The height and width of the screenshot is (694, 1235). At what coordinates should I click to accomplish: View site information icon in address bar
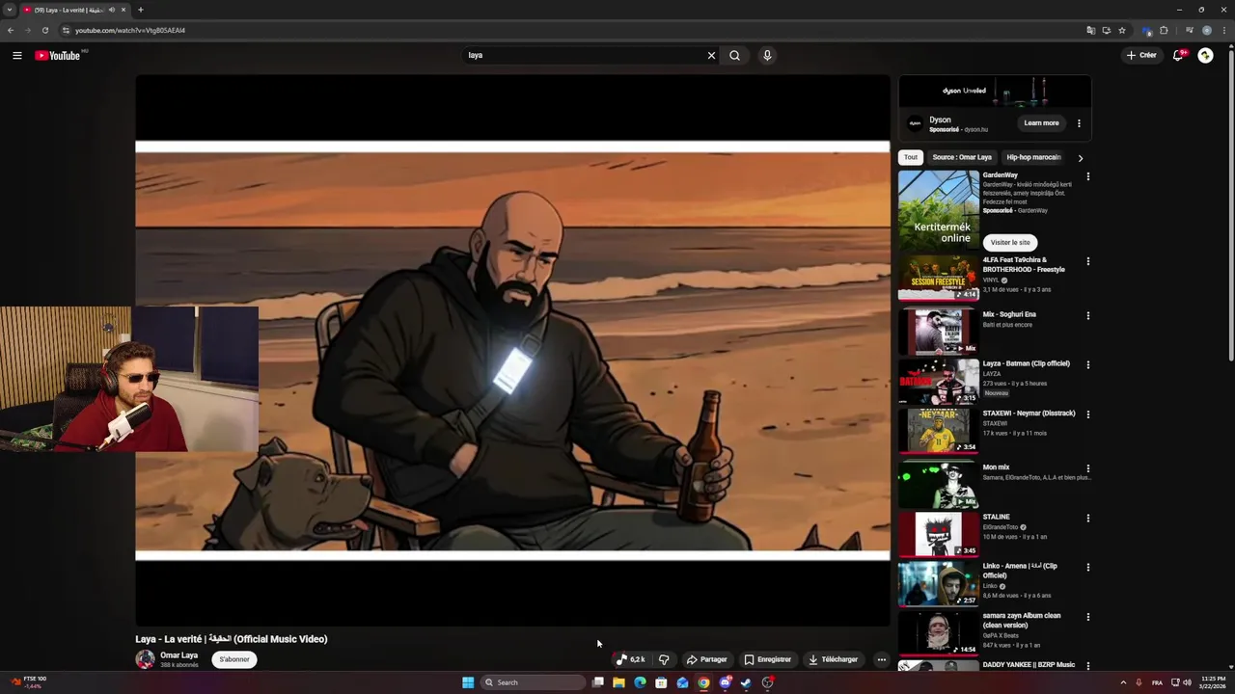[x=66, y=30]
